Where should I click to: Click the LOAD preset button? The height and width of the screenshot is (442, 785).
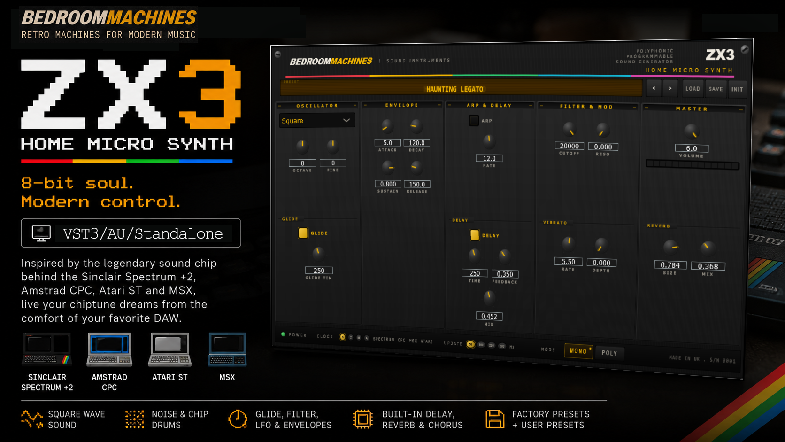(x=693, y=89)
